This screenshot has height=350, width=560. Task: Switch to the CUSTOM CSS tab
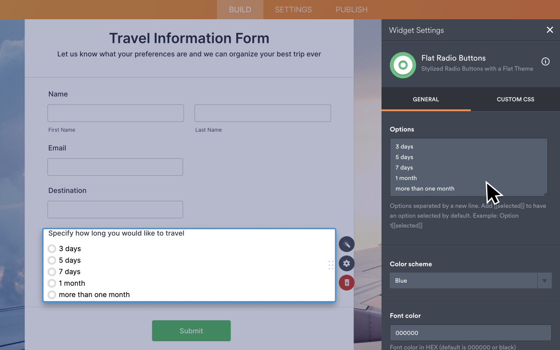[x=515, y=99]
